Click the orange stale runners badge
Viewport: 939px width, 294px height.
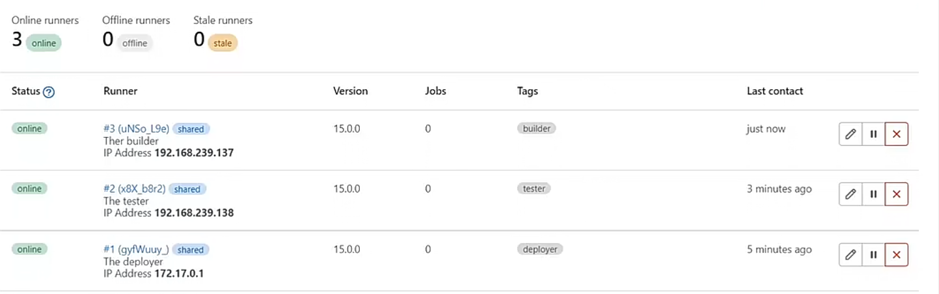coord(223,44)
